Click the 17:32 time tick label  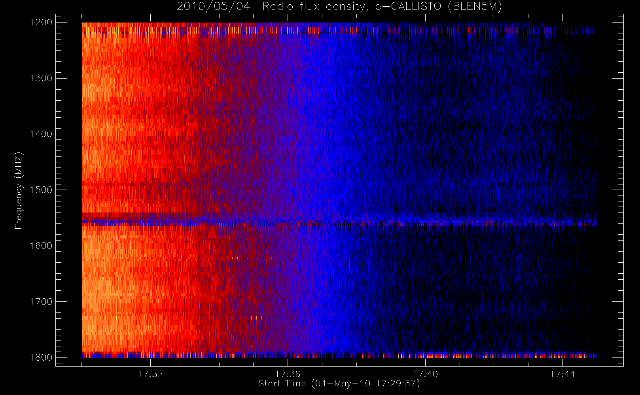tap(150, 374)
